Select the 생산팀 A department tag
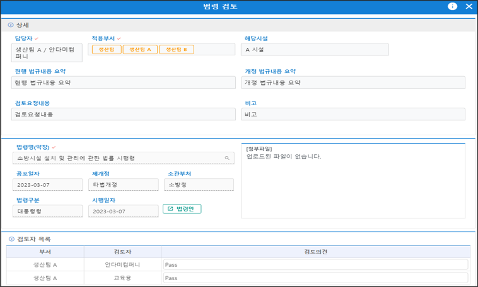The width and height of the screenshot is (478, 287). click(140, 49)
